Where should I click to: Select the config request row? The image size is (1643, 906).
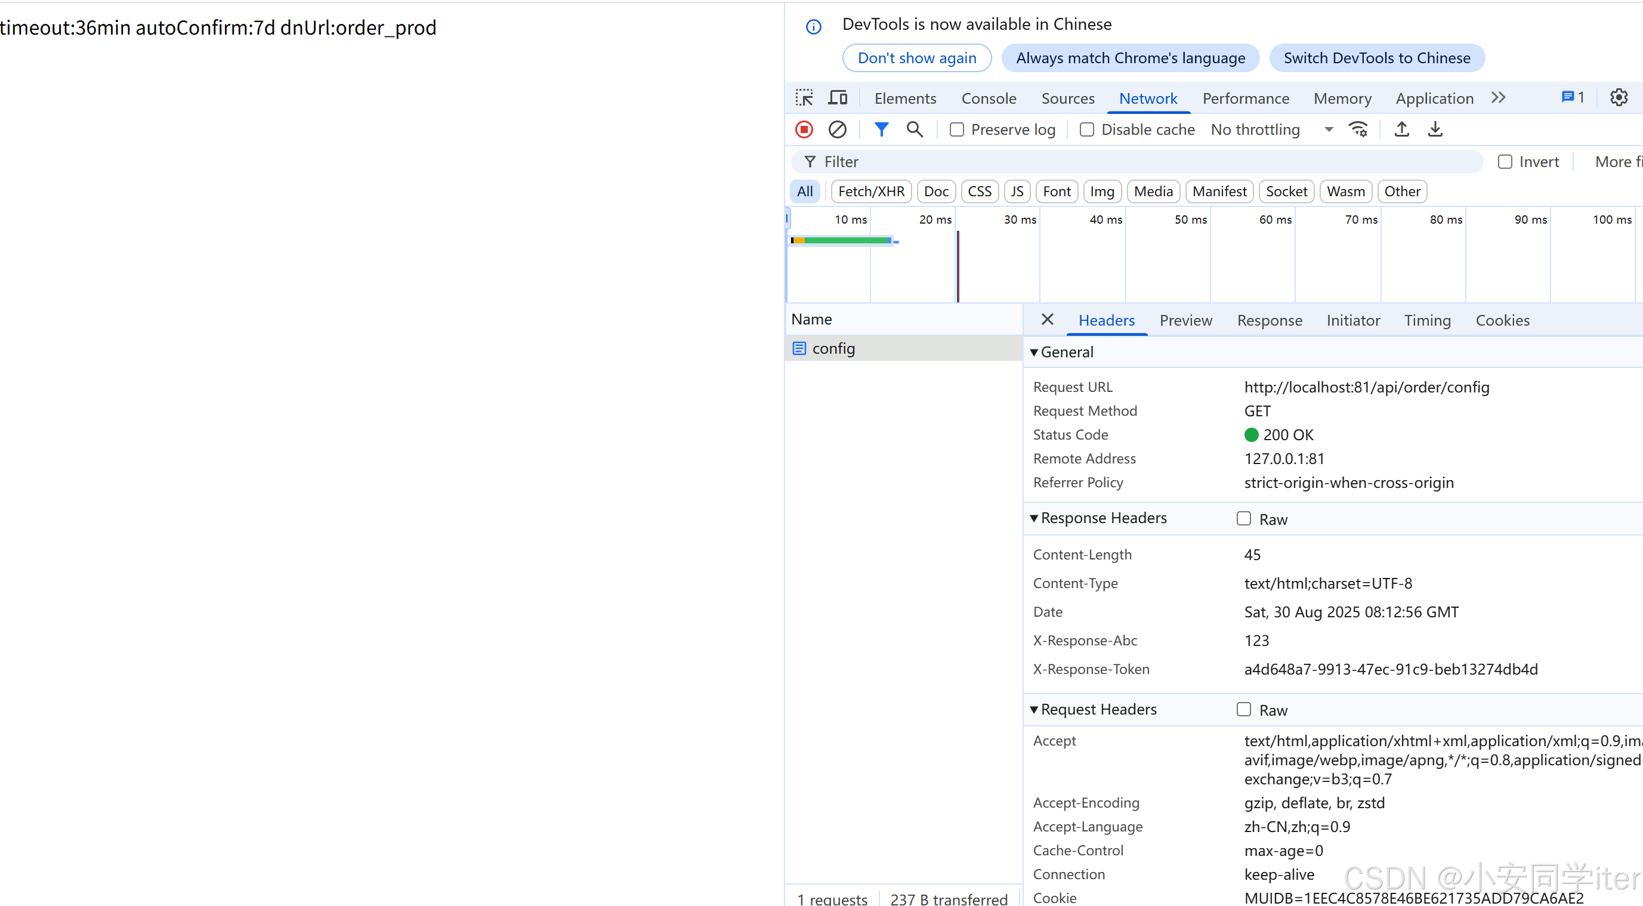click(903, 348)
